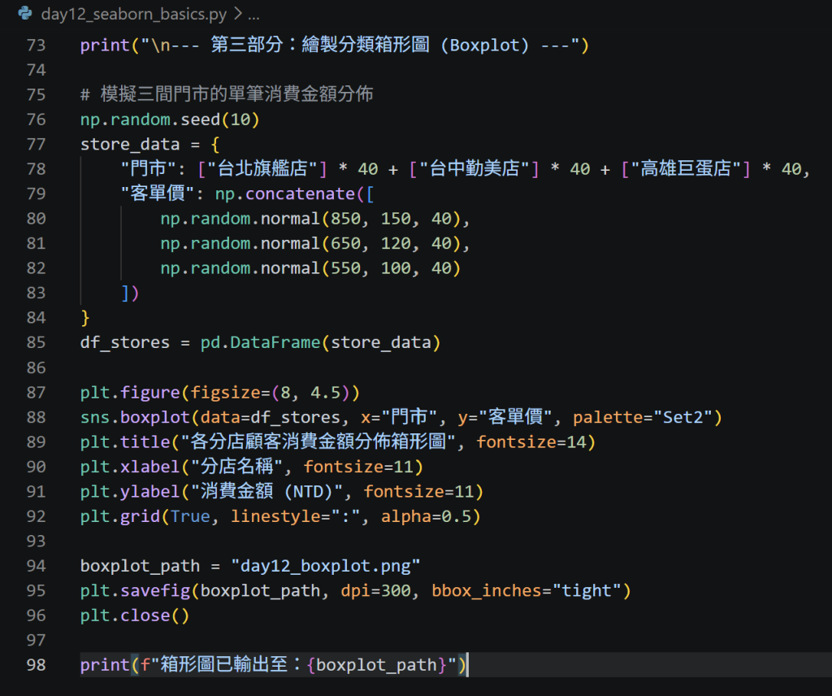Click the closing brace on line 84
The width and height of the screenshot is (832, 696).
click(84, 318)
